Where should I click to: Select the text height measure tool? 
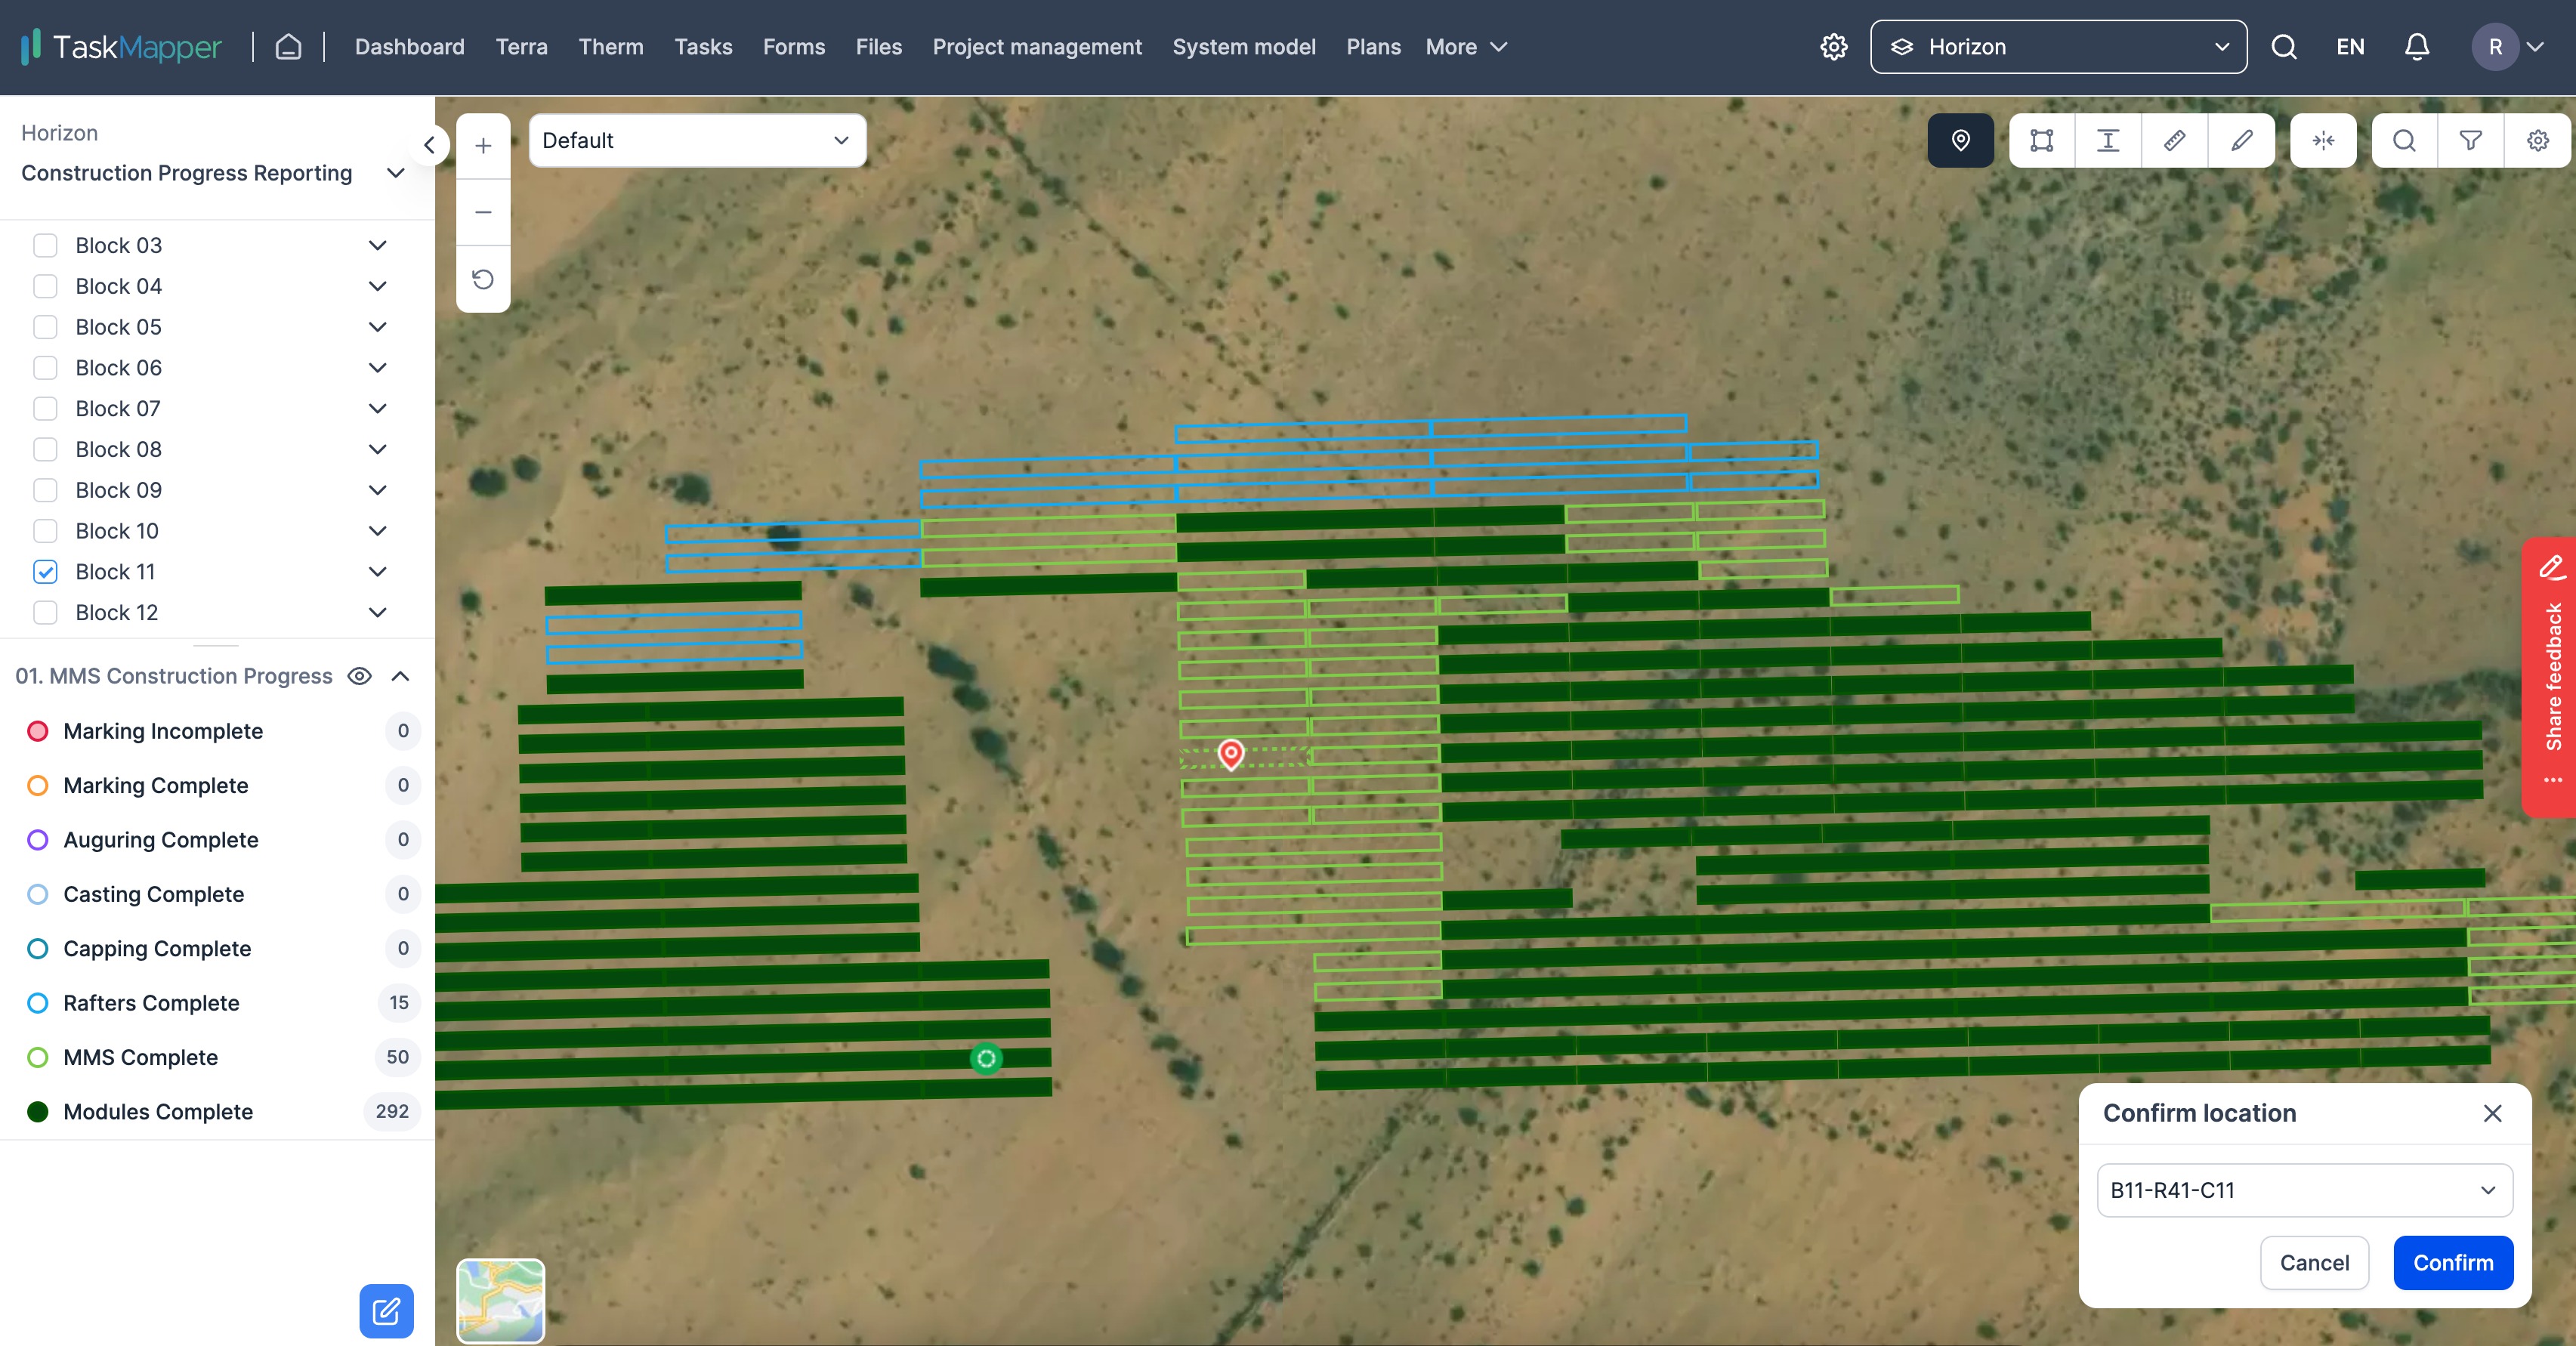point(2108,140)
